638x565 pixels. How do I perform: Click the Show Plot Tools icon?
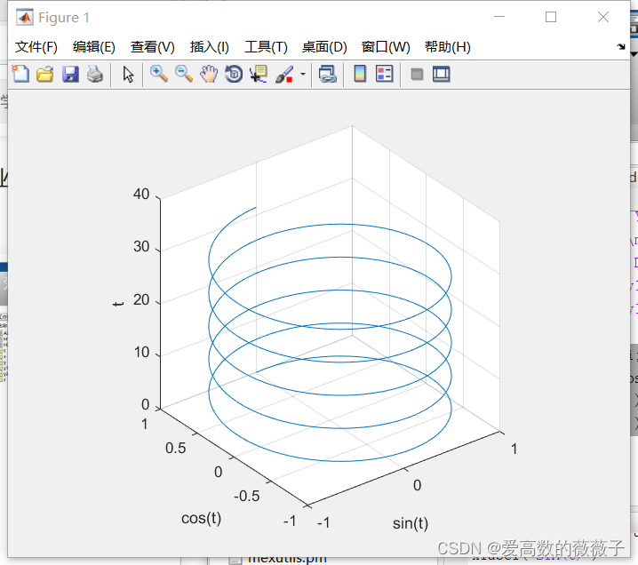pos(441,75)
